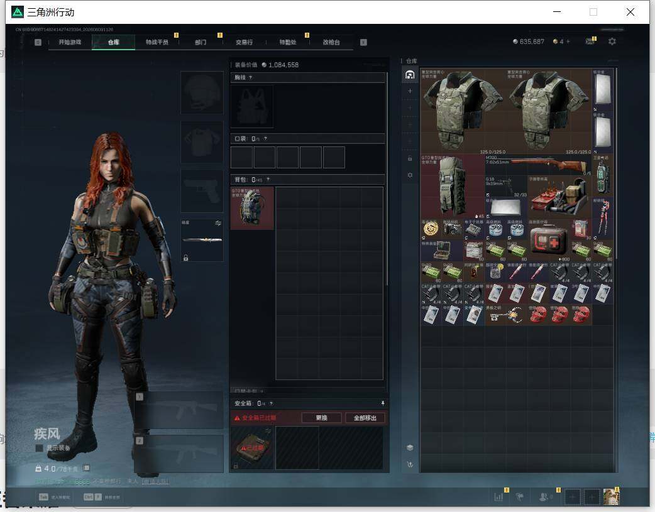Screen dimensions: 655x512
Task: Click the 635,687 currency balance
Action: [529, 41]
